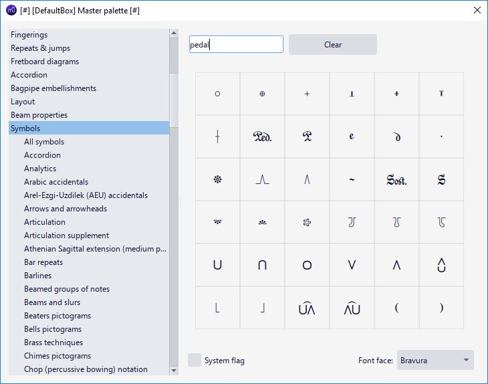Select the Ped. pedal mark symbol

click(262, 136)
